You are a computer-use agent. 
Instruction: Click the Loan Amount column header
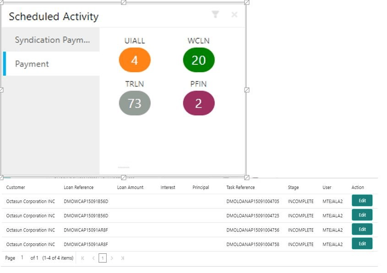tap(130, 188)
